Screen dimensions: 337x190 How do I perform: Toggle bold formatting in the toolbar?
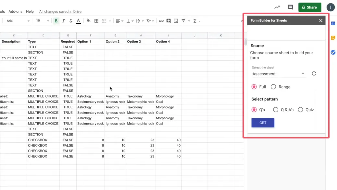[x=56, y=21]
